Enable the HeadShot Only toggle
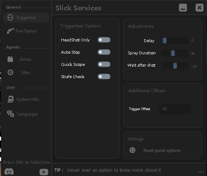207x176 pixels. (x=104, y=40)
